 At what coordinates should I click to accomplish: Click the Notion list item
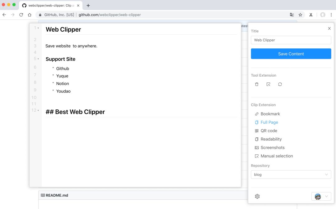click(x=63, y=84)
